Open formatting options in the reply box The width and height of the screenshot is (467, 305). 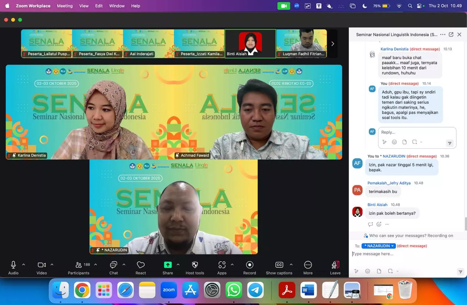[384, 142]
